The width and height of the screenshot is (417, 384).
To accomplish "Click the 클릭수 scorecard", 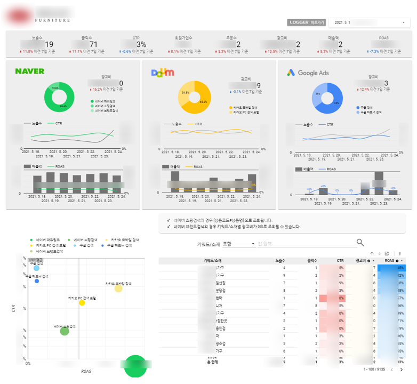I will (x=87, y=44).
